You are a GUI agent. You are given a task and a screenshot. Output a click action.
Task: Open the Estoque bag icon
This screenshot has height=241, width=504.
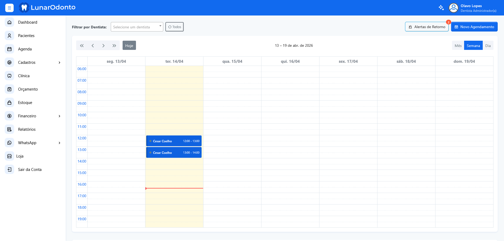9,103
